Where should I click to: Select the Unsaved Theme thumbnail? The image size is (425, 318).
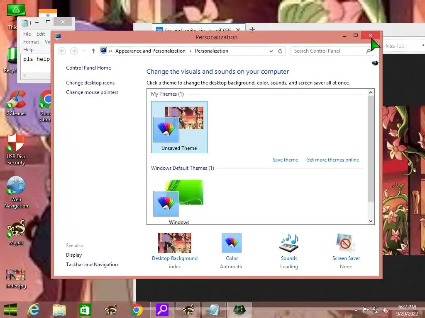point(179,127)
